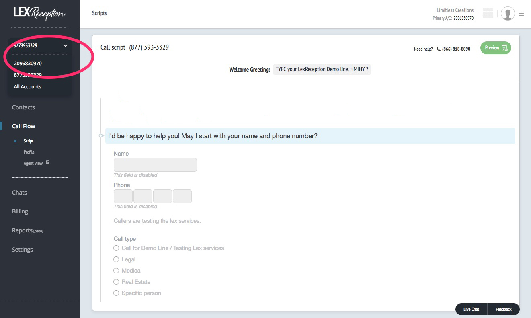Click the external link icon beside Agent View
This screenshot has height=318, width=531.
point(47,163)
